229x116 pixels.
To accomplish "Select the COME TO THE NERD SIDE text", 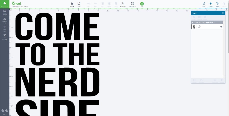I will (x=57, y=64).
